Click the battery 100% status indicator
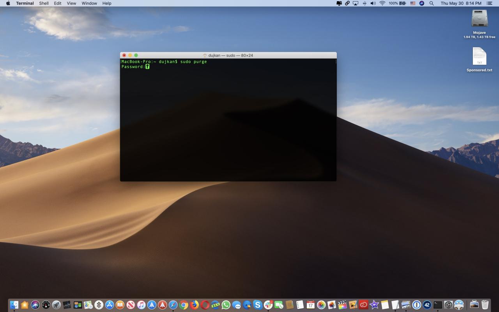This screenshot has width=499, height=312. coord(397,3)
